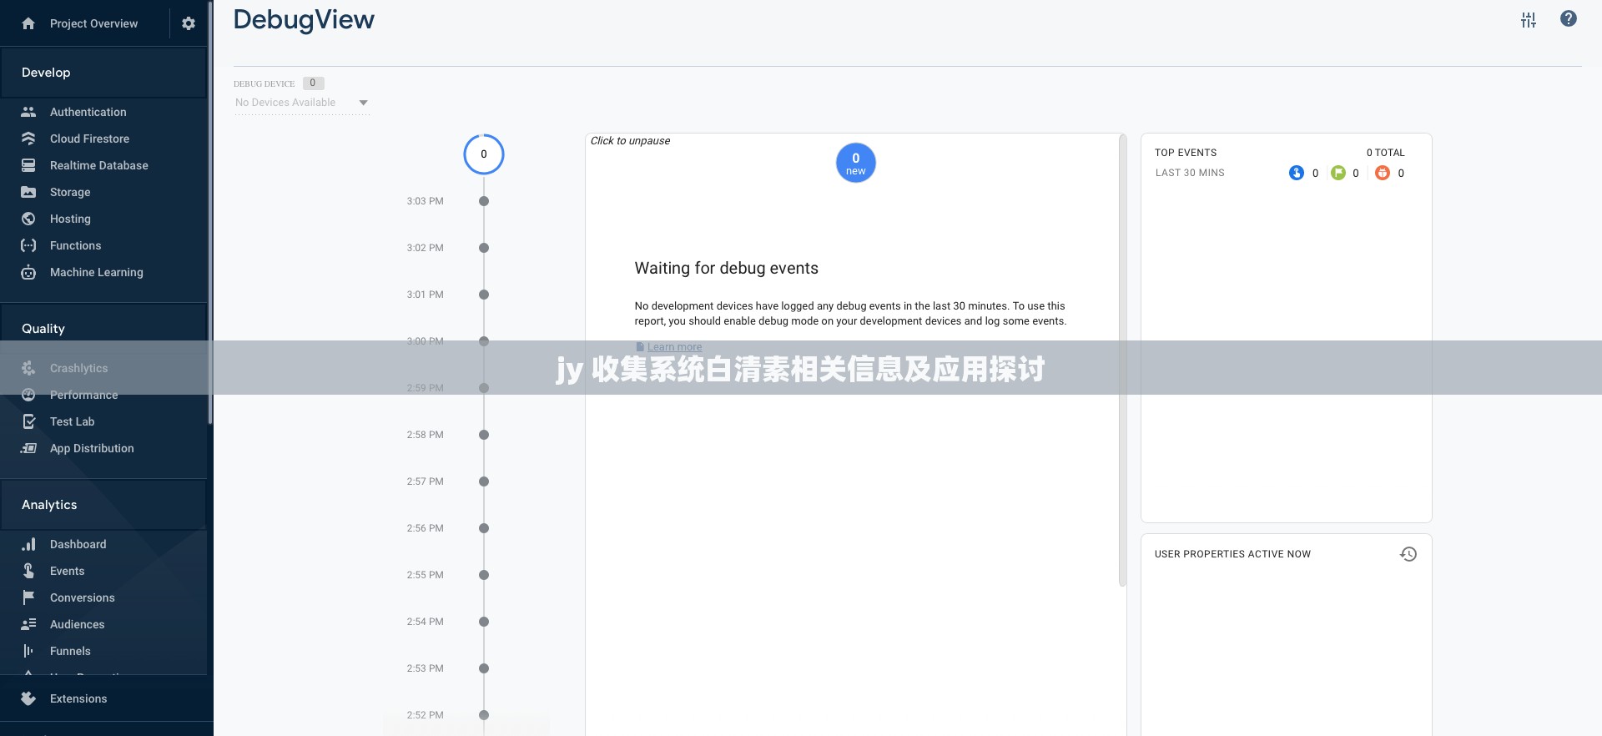This screenshot has width=1602, height=736.
Task: Select the 2:54 PM timeline marker
Action: coord(484,622)
